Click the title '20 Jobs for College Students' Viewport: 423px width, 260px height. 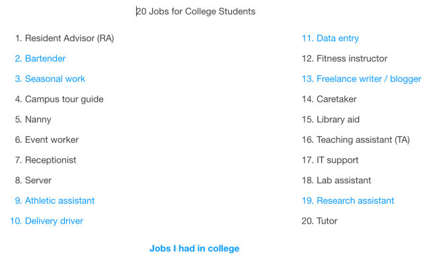(x=196, y=11)
